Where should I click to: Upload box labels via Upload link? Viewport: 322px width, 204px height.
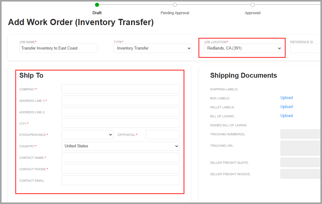[x=287, y=98]
